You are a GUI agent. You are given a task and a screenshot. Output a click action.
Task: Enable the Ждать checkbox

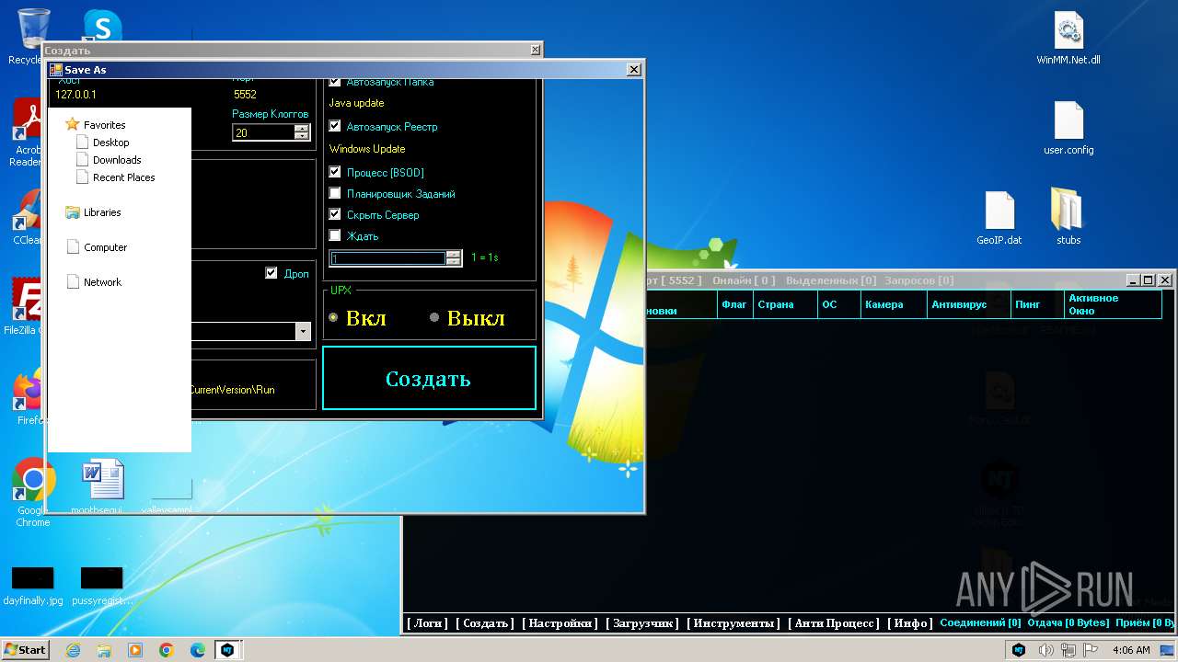[335, 235]
